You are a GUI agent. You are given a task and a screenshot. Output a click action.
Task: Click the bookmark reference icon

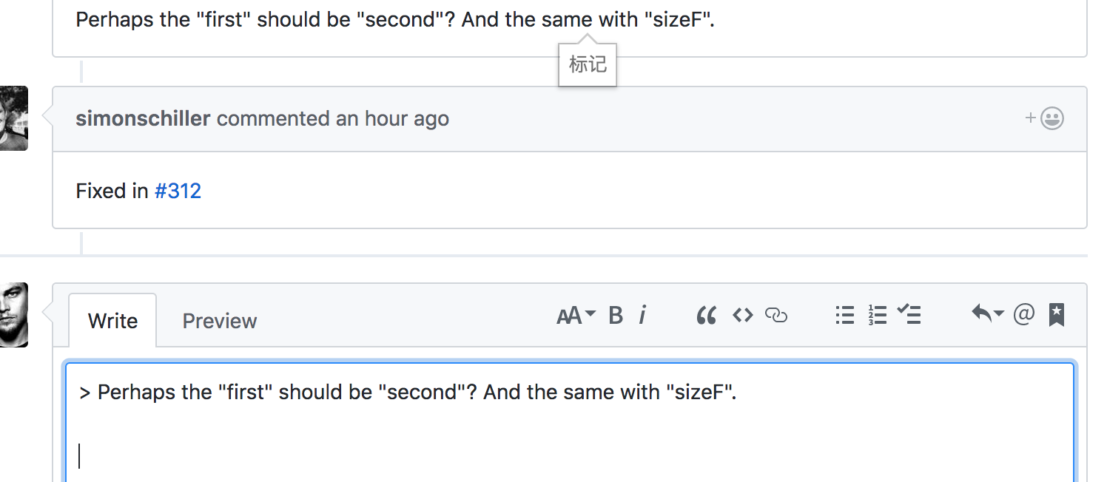click(x=1057, y=316)
